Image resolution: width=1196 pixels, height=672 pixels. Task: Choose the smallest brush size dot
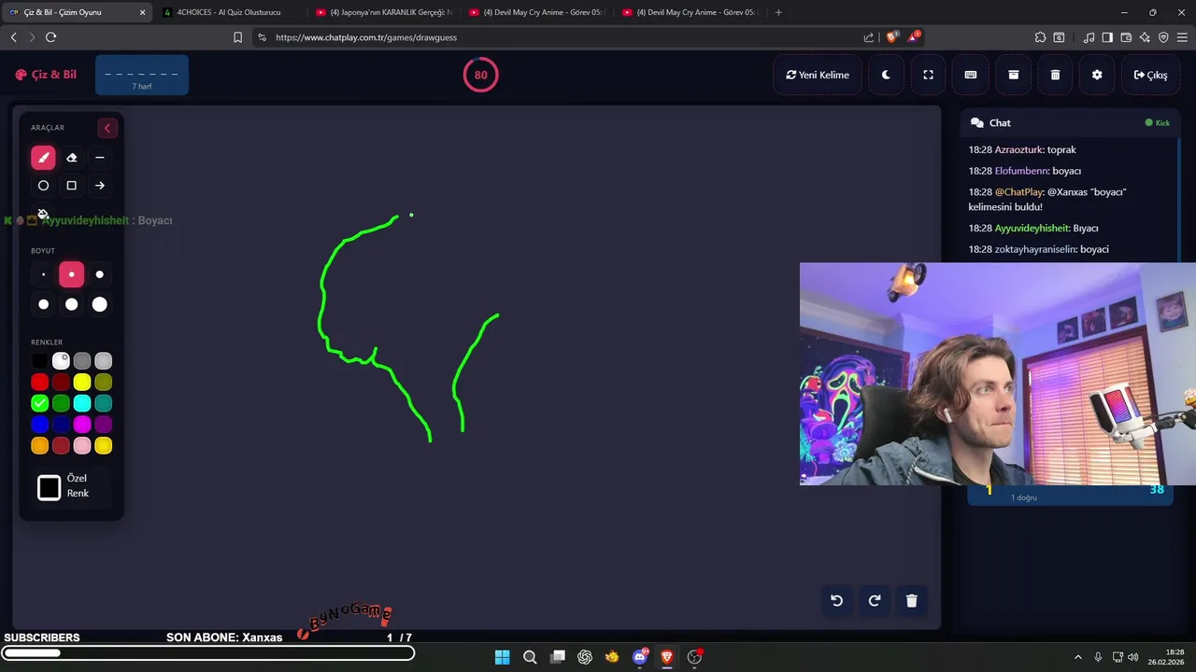[43, 274]
